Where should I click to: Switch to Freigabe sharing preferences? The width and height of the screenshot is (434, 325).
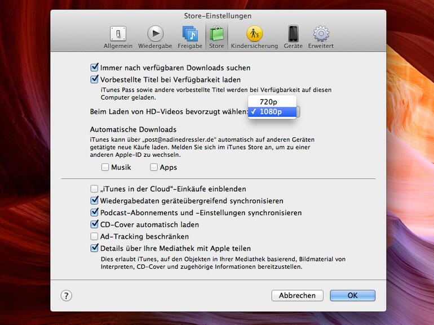click(x=190, y=37)
